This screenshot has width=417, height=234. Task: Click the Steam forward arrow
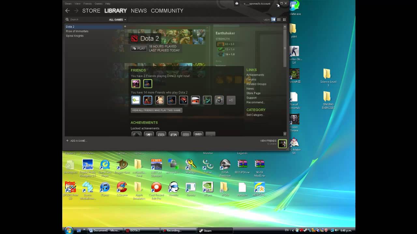[x=76, y=11]
